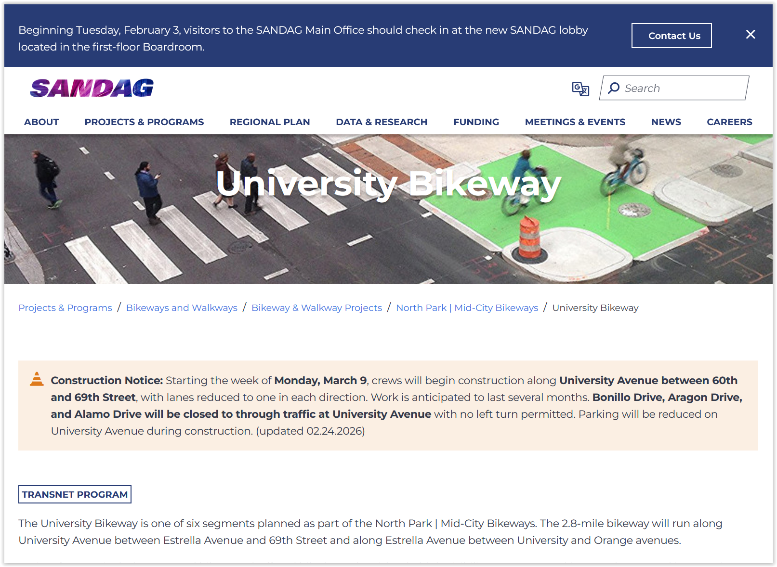The height and width of the screenshot is (567, 777).
Task: Go to Bikeways and Walkways breadcrumb
Action: tap(182, 308)
